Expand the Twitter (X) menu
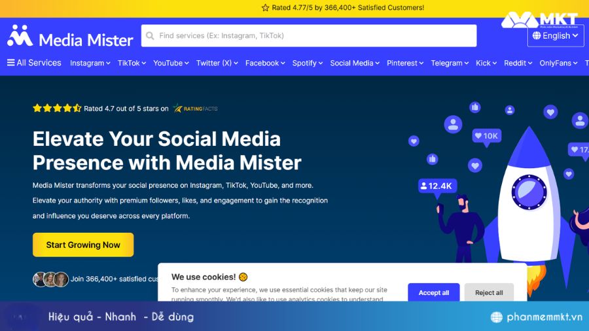589x331 pixels. coord(217,63)
